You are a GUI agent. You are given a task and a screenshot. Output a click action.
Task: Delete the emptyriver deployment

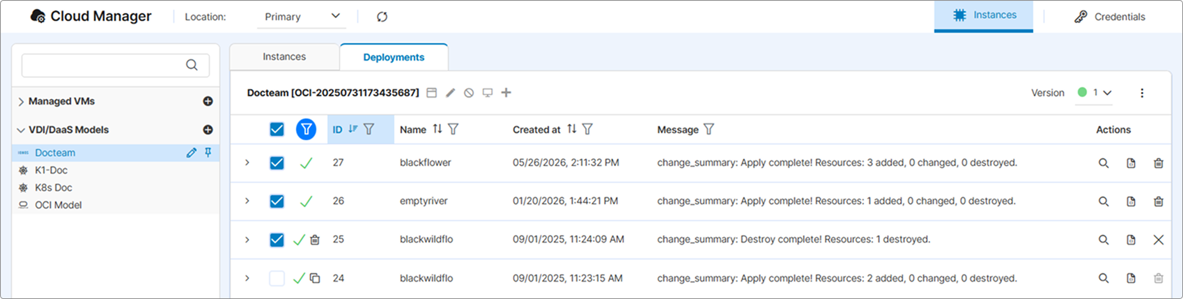[1159, 201]
